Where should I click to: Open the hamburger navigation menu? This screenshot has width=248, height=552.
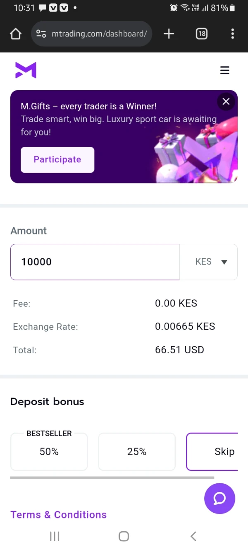224,70
